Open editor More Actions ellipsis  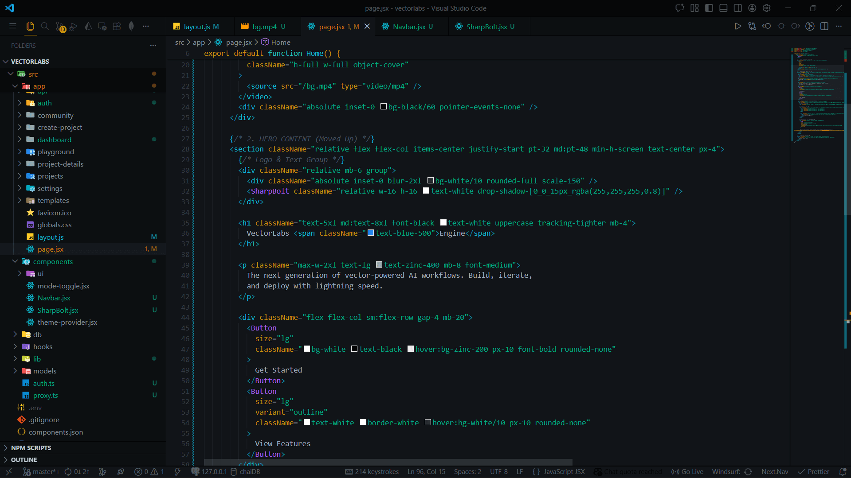[x=839, y=26]
